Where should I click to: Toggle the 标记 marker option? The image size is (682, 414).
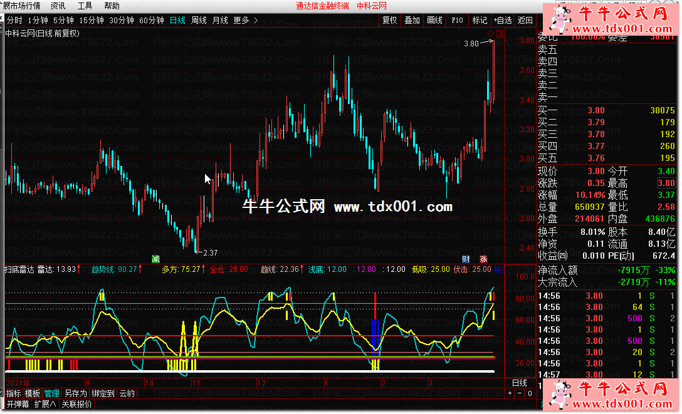pyautogui.click(x=480, y=20)
